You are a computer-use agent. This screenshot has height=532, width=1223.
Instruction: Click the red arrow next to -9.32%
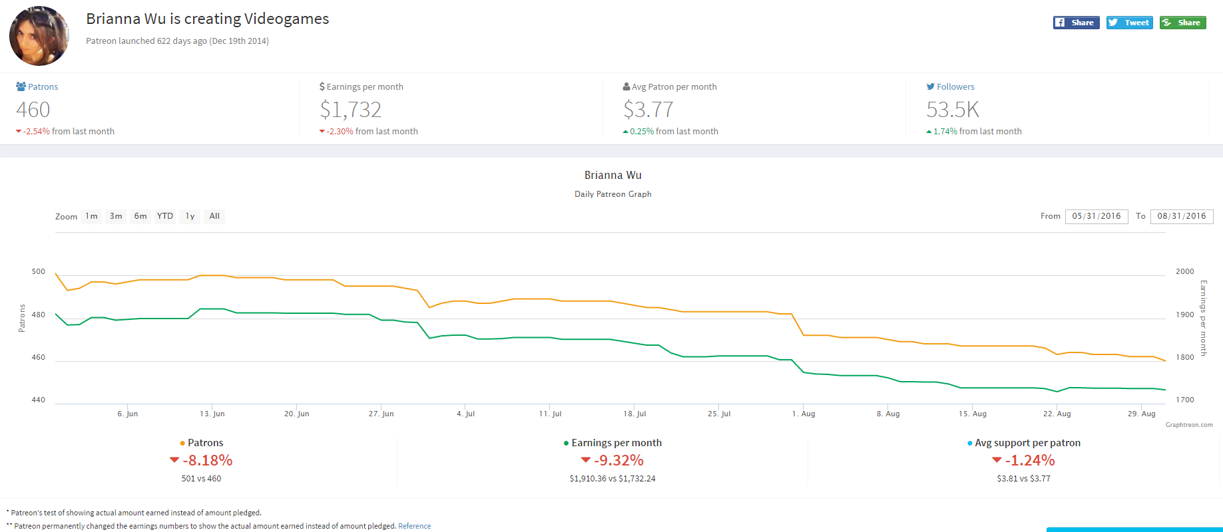click(x=586, y=460)
